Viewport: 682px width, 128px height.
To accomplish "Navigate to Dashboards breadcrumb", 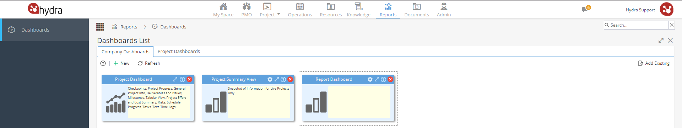I will click(x=169, y=27).
